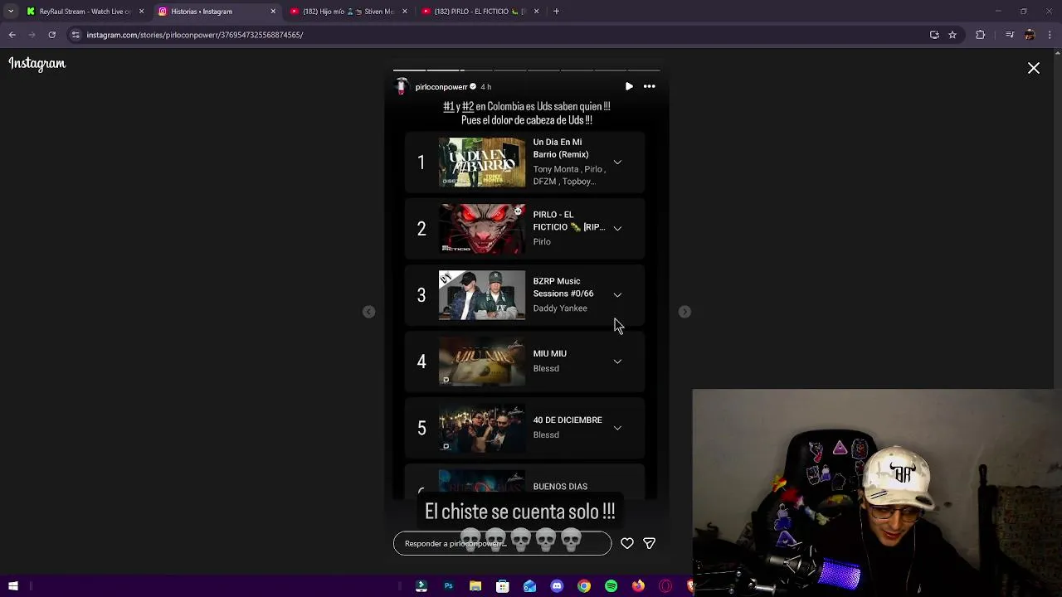Click the BZRP Music Sessions thumbnail
This screenshot has width=1062, height=597.
(482, 295)
